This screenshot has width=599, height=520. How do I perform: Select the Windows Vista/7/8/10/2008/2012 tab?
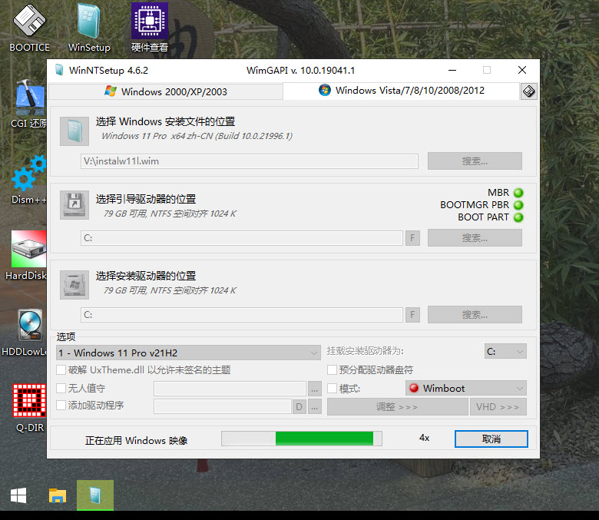click(x=401, y=91)
